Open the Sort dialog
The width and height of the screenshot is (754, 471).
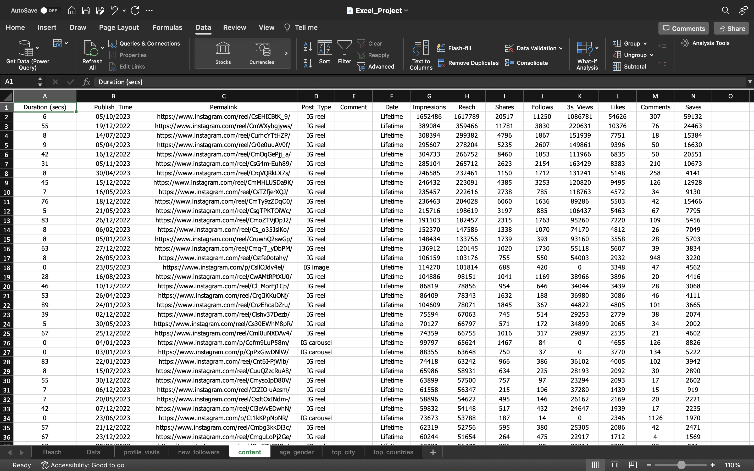tap(325, 52)
